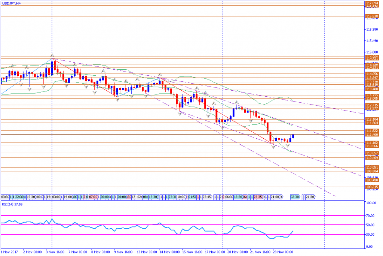Screen dimensions: 383x256
Task: Click the 21:30 news event marker
Action: pos(311,196)
